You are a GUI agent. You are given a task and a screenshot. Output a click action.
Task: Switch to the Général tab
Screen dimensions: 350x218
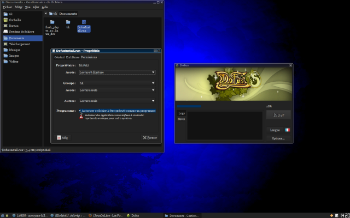click(59, 57)
